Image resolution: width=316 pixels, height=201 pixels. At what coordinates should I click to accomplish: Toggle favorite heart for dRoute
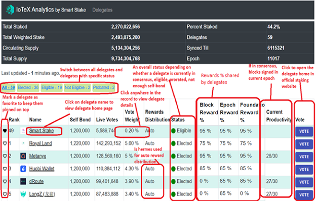coord(5,181)
